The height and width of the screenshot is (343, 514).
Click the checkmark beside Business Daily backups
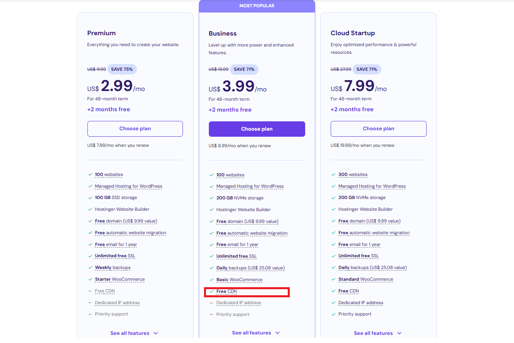pyautogui.click(x=211, y=268)
